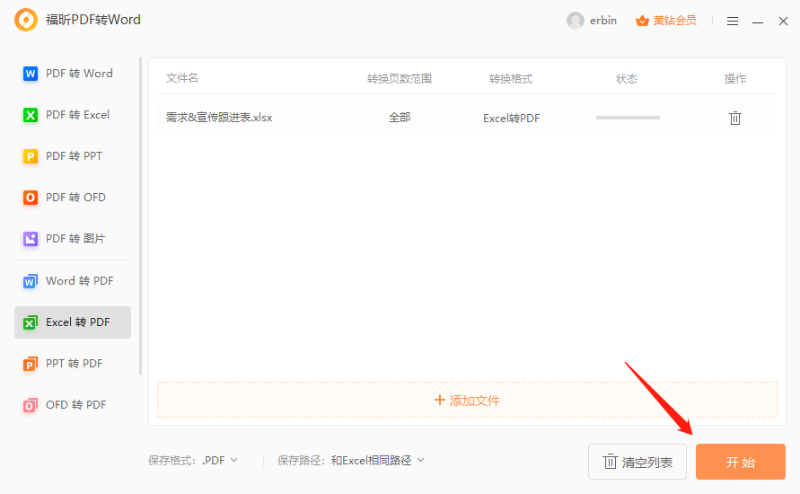Click the Foxit PDF to Word app logo

(x=26, y=20)
